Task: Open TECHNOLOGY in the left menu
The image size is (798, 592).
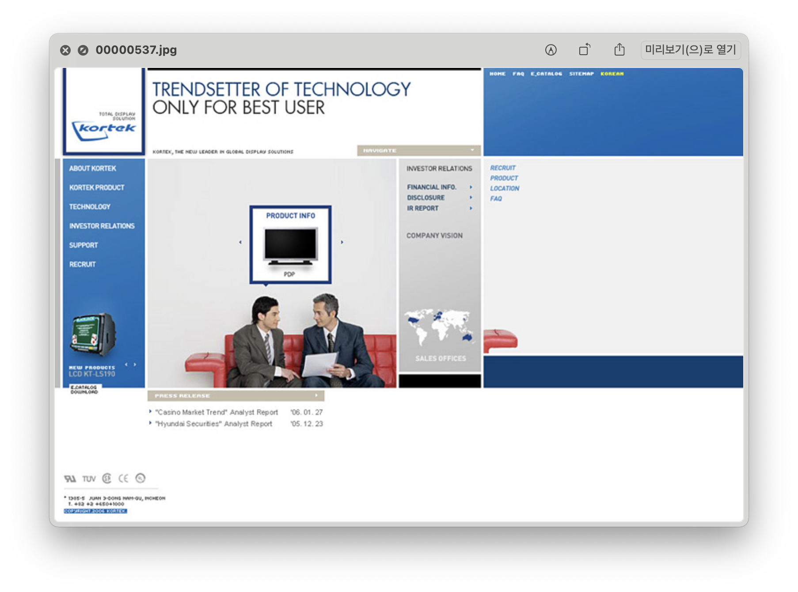Action: pos(90,207)
